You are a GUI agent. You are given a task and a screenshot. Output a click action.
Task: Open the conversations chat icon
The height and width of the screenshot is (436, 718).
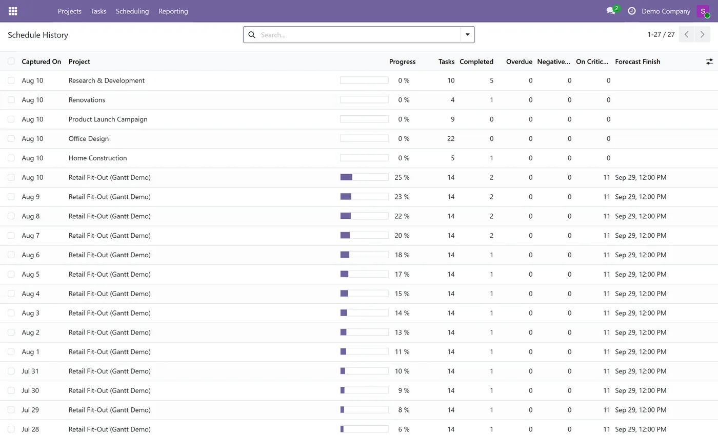611,11
